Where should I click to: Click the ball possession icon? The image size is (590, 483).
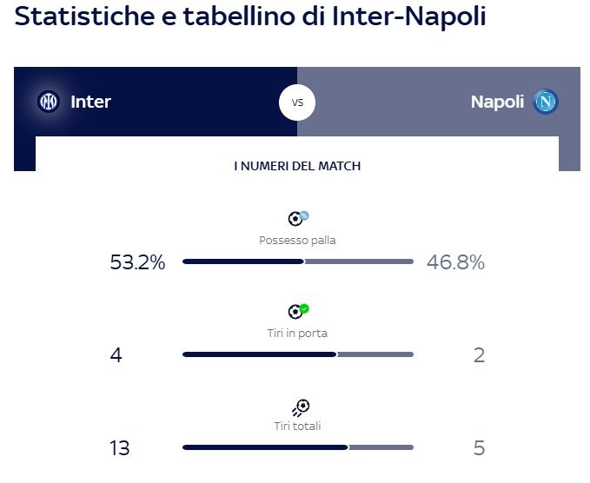(297, 218)
